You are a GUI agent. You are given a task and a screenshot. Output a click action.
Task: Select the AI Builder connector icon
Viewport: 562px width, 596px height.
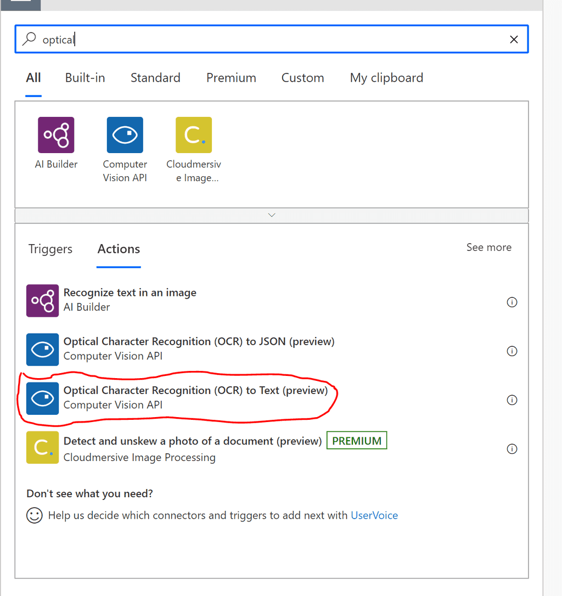[x=57, y=135]
